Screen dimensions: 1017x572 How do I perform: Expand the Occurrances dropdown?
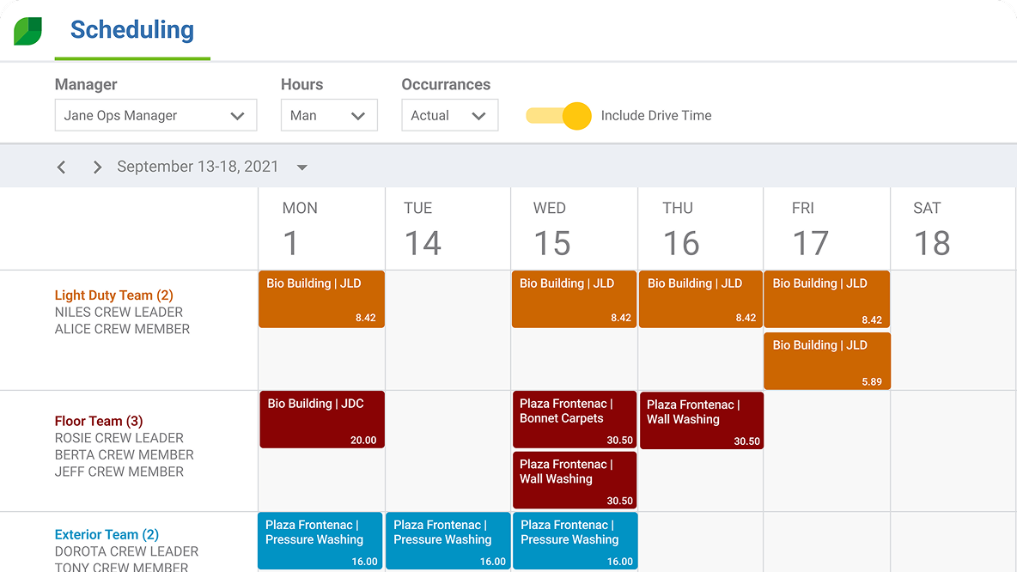[x=449, y=116]
